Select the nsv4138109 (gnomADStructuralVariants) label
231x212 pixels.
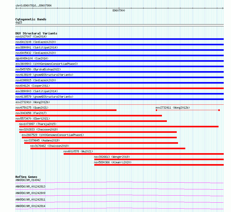click(44, 75)
